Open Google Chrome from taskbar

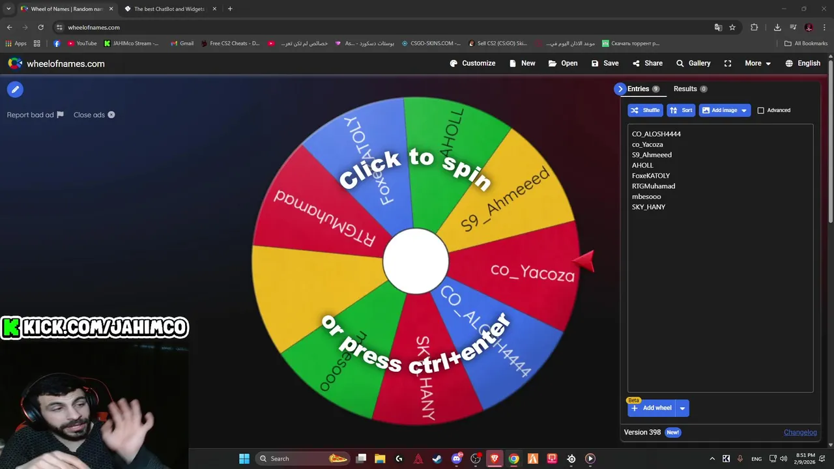(x=513, y=459)
